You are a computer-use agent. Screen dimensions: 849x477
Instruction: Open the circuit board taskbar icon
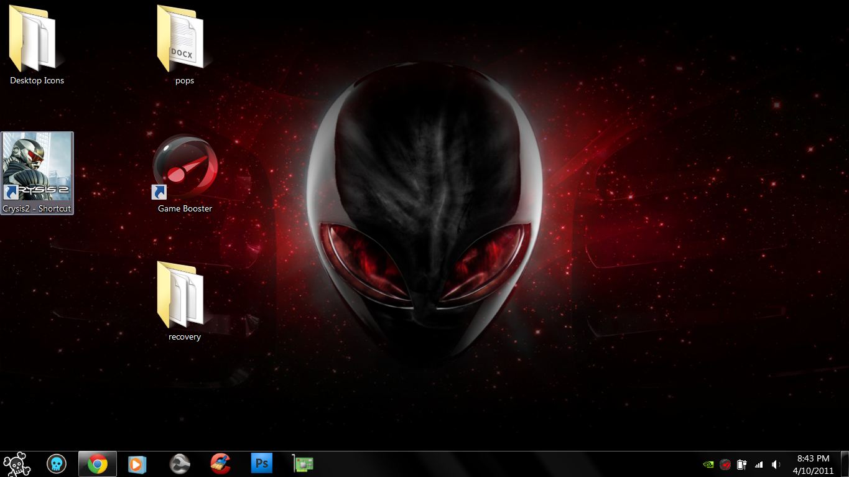(303, 464)
